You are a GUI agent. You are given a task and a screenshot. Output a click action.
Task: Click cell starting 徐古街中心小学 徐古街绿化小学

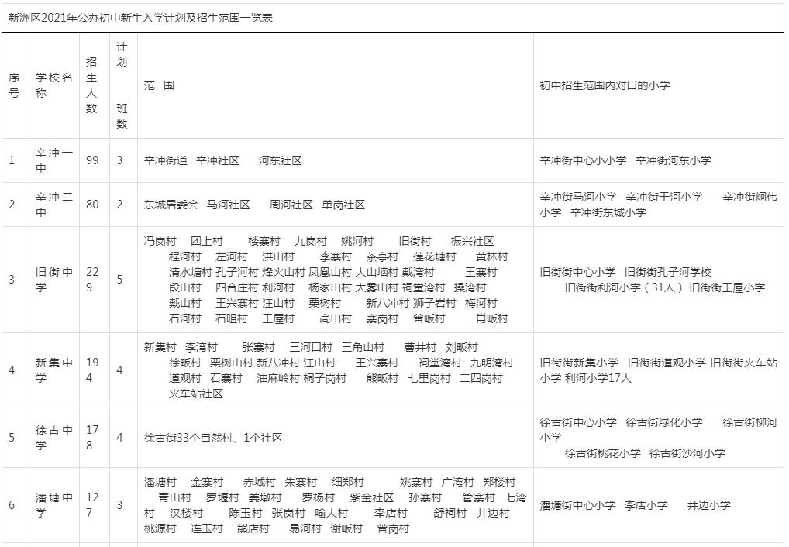[x=659, y=438]
